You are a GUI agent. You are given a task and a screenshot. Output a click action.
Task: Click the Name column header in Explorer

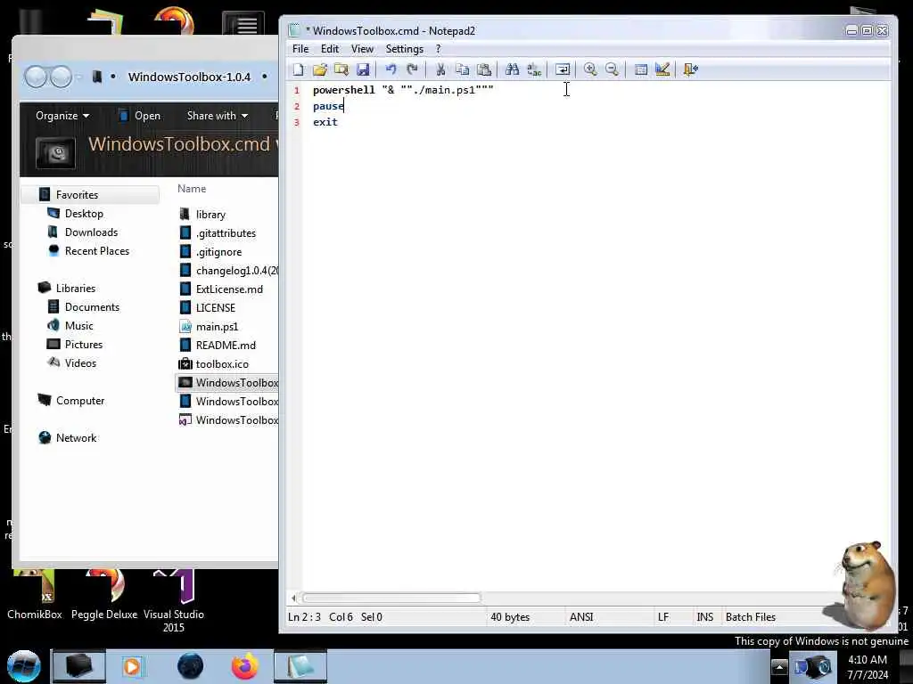[192, 189]
